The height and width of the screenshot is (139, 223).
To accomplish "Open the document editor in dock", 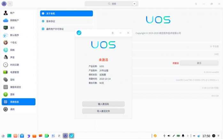I will tap(53, 136).
